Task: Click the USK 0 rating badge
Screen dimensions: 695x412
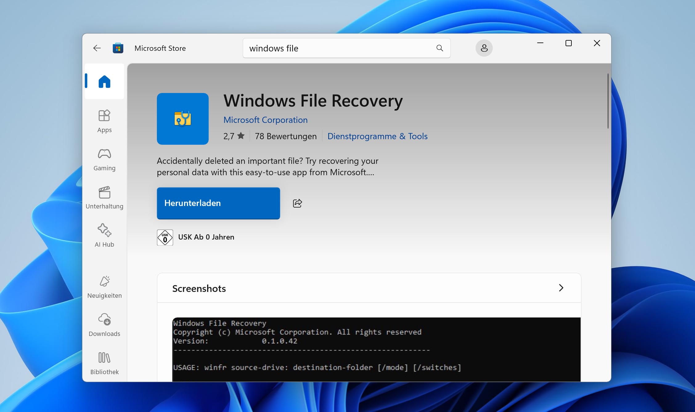Action: click(165, 237)
